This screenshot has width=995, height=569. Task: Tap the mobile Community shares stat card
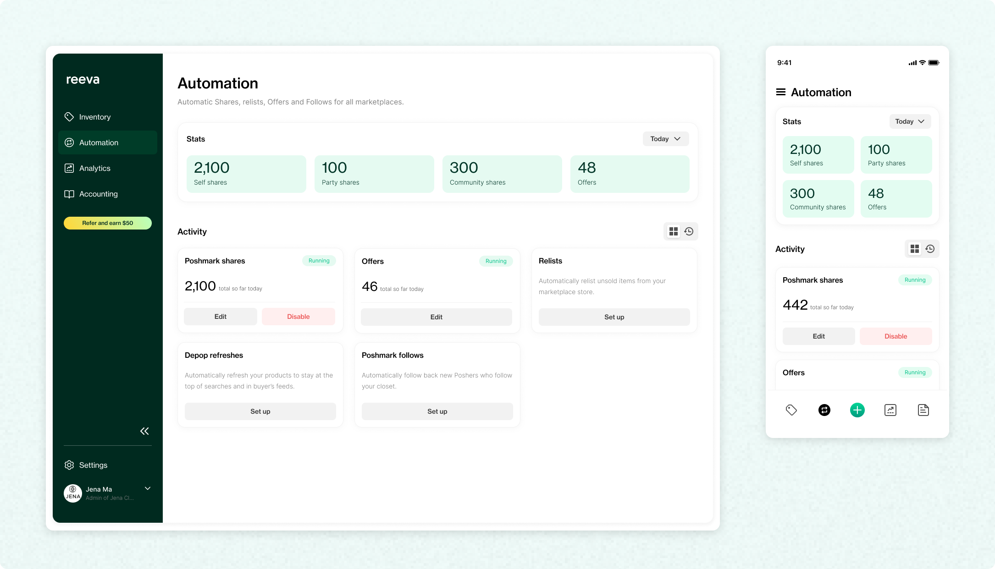(818, 199)
